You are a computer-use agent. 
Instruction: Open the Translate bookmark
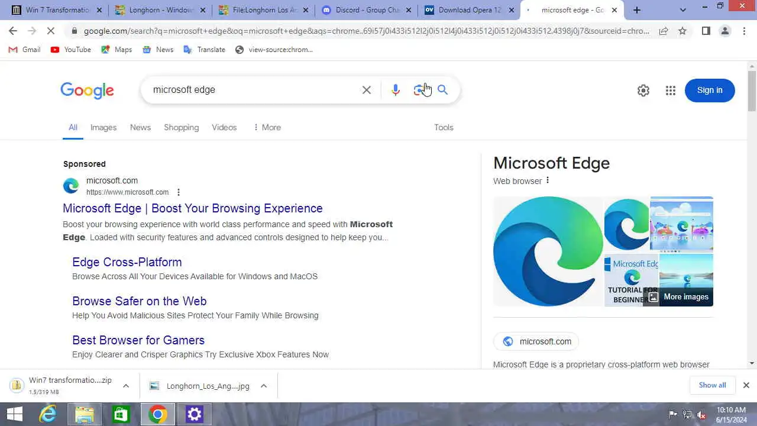204,50
